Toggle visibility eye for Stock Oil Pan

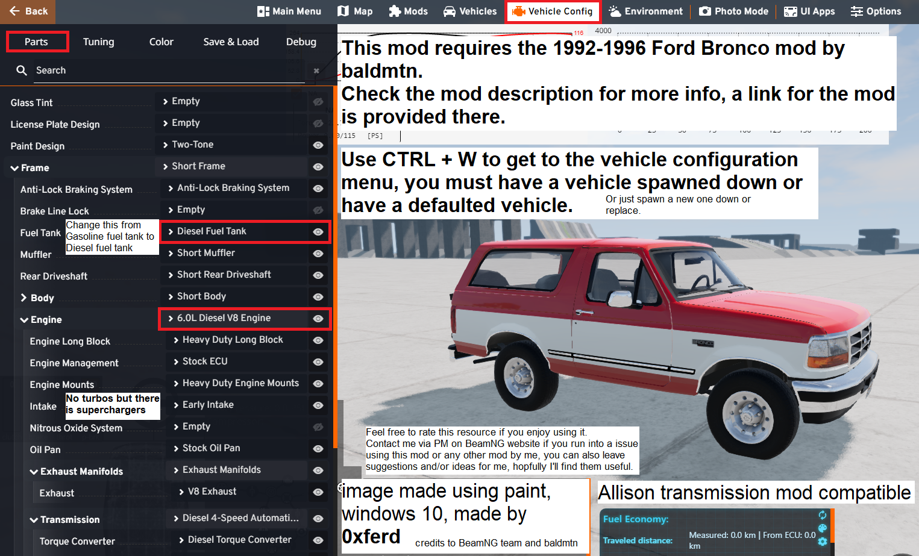(318, 449)
